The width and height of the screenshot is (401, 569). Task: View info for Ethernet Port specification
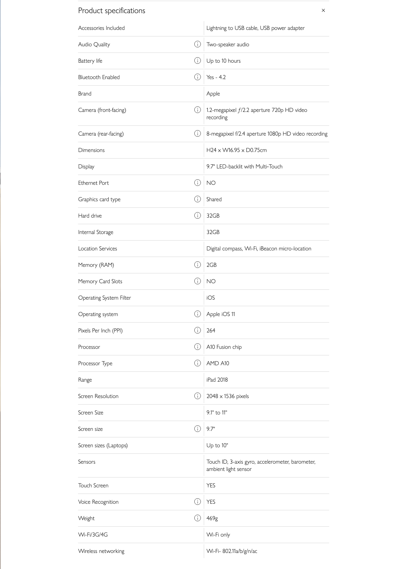(x=197, y=183)
